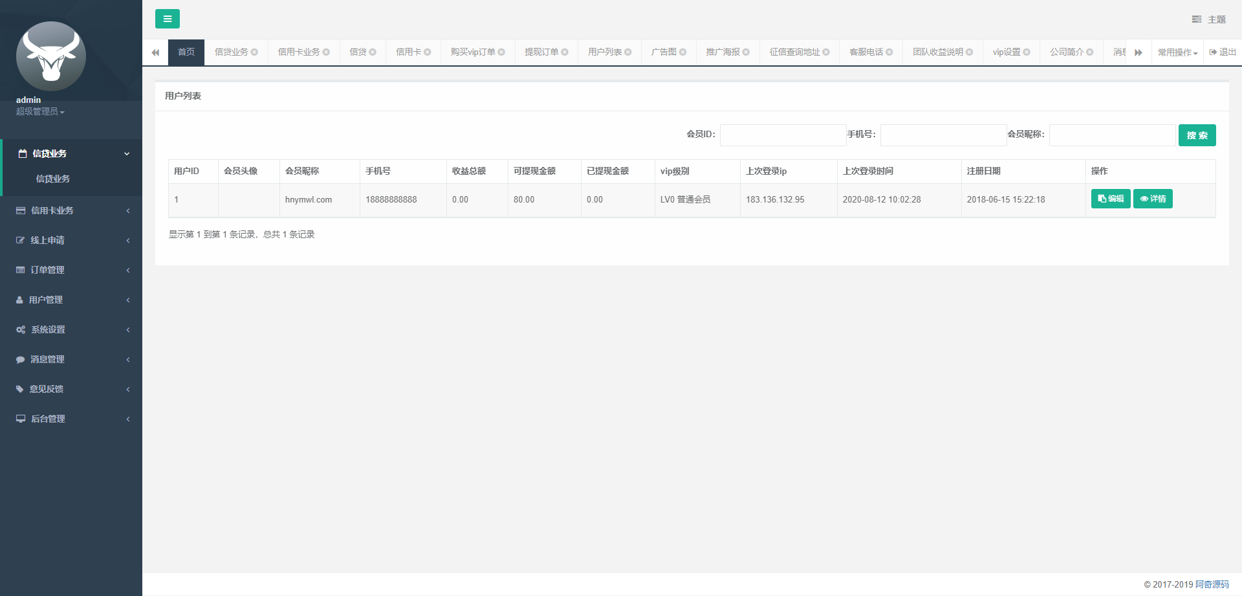Collapse the 信贷业务 sidebar menu
The width and height of the screenshot is (1242, 596).
[71, 153]
